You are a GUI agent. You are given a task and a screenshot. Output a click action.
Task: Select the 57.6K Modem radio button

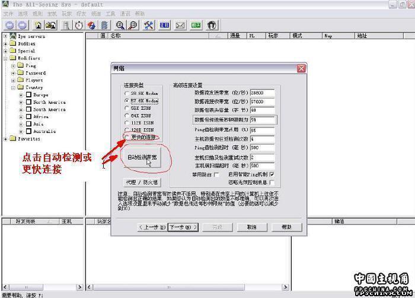127,101
